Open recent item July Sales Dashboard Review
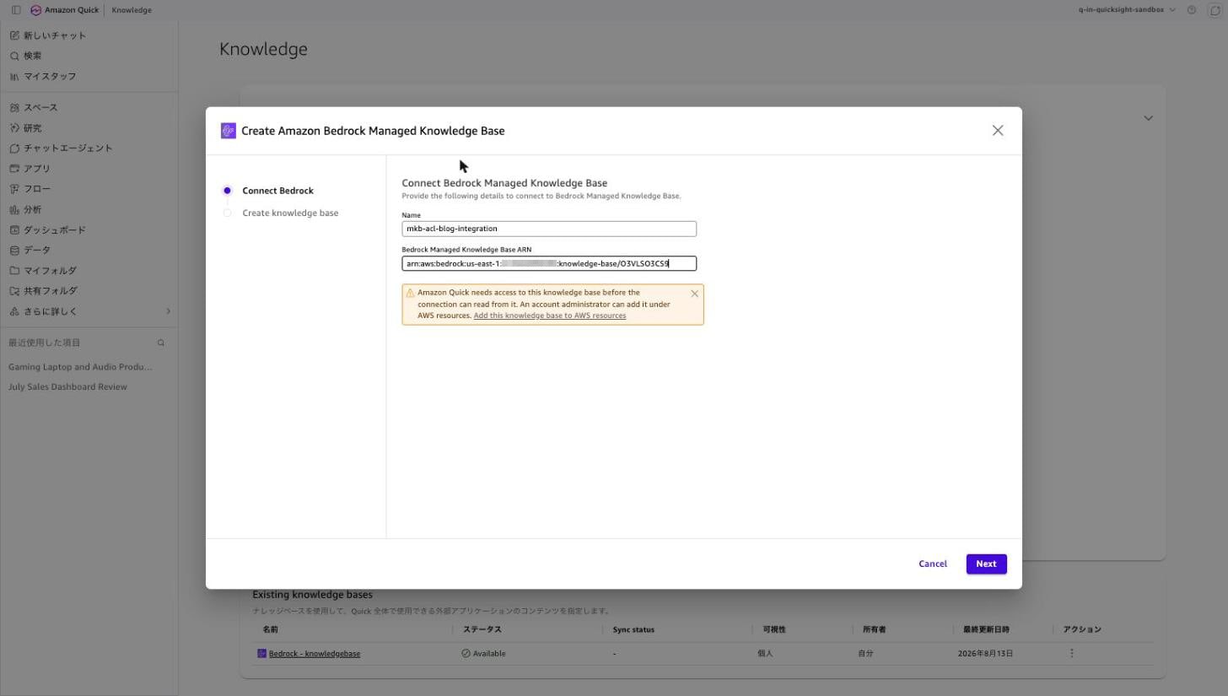1228x696 pixels. (67, 387)
